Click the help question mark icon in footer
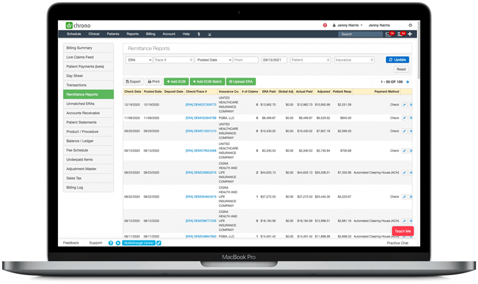The height and width of the screenshot is (284, 478). (111, 243)
